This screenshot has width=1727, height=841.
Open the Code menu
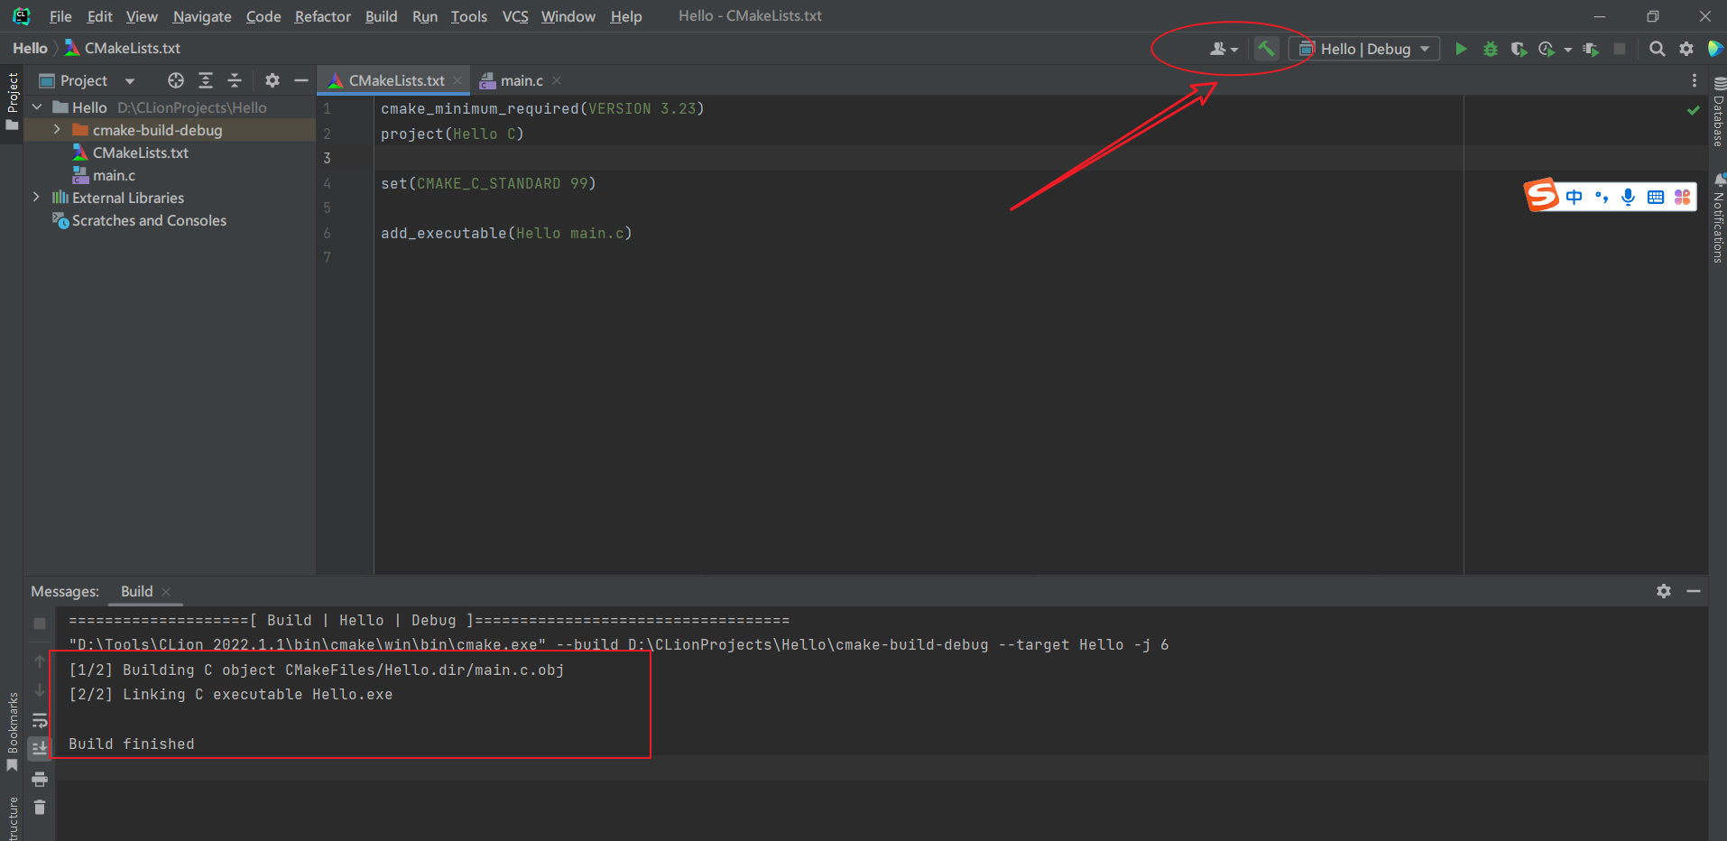tap(263, 16)
